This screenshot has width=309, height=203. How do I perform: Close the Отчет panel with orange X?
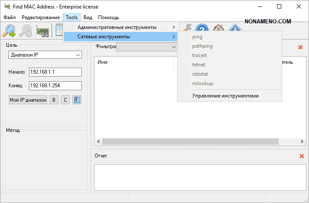[x=302, y=156]
